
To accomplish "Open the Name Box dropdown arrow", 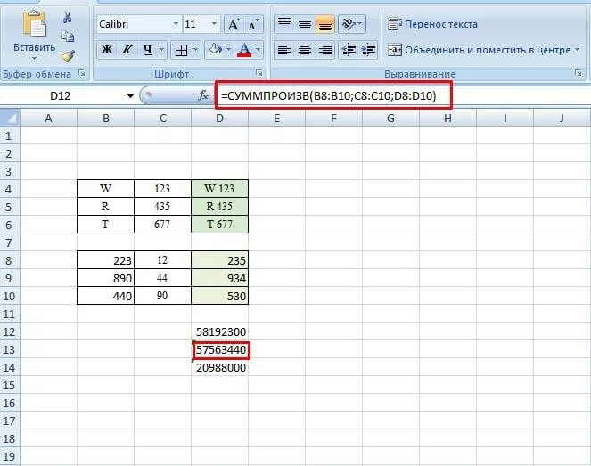I will pos(130,96).
